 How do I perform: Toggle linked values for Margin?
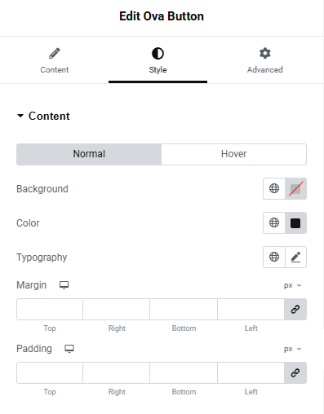point(295,309)
